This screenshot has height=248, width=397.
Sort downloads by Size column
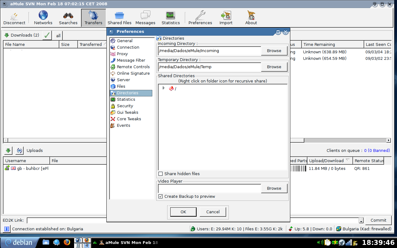click(x=68, y=44)
